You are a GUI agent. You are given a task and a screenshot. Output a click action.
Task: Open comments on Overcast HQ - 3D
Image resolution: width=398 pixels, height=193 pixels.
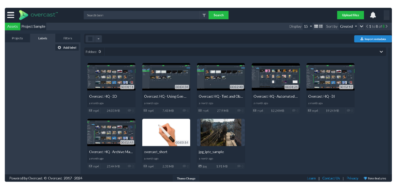click(x=131, y=111)
